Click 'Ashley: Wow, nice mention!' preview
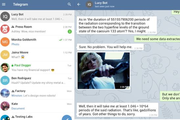Image resolution: width=180 pixels, height=120 pixels. pos(29,31)
